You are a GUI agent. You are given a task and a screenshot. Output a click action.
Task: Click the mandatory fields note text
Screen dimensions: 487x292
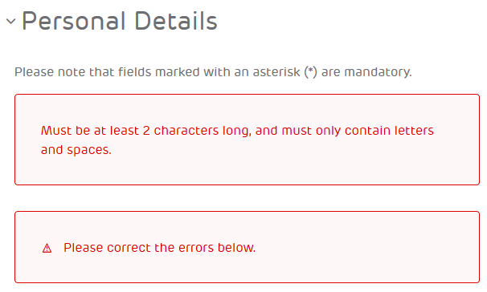213,72
